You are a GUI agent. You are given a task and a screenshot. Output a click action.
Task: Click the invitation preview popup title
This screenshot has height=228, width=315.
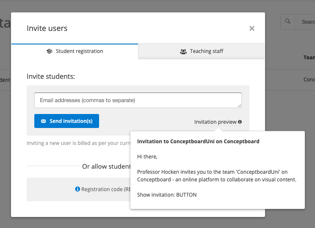click(x=198, y=141)
